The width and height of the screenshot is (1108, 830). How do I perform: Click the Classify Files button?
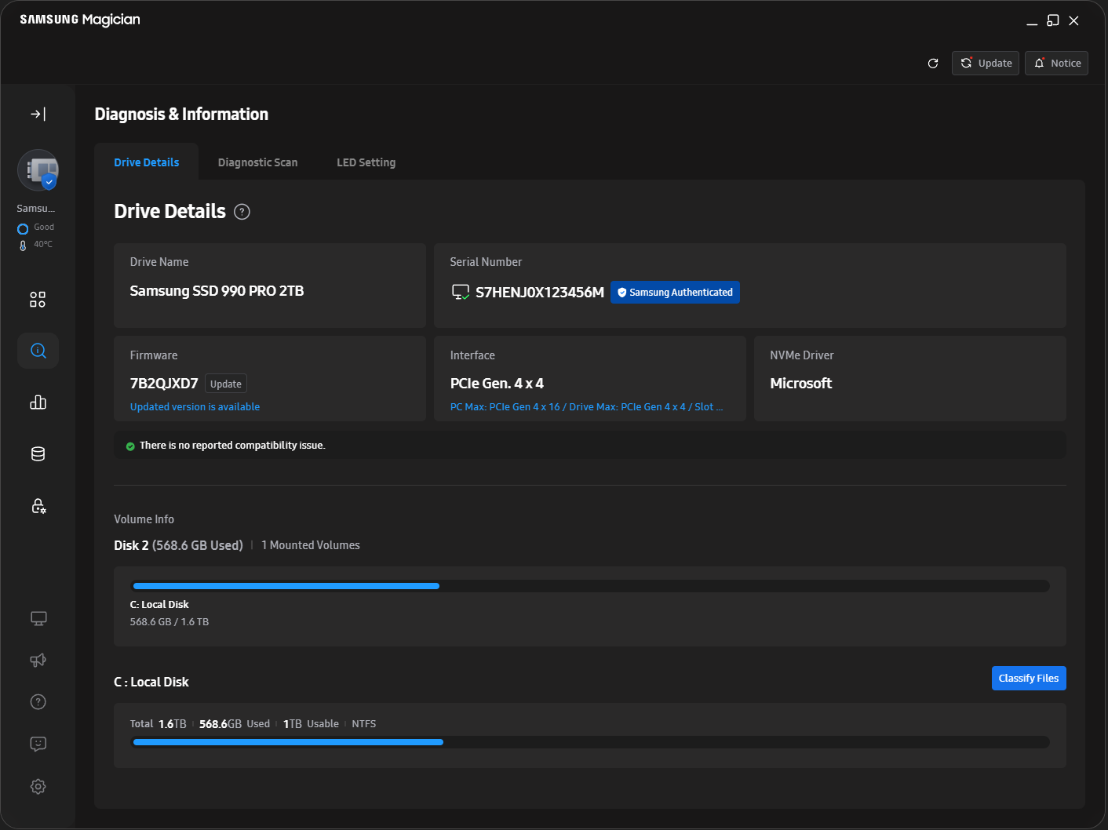click(x=1029, y=678)
